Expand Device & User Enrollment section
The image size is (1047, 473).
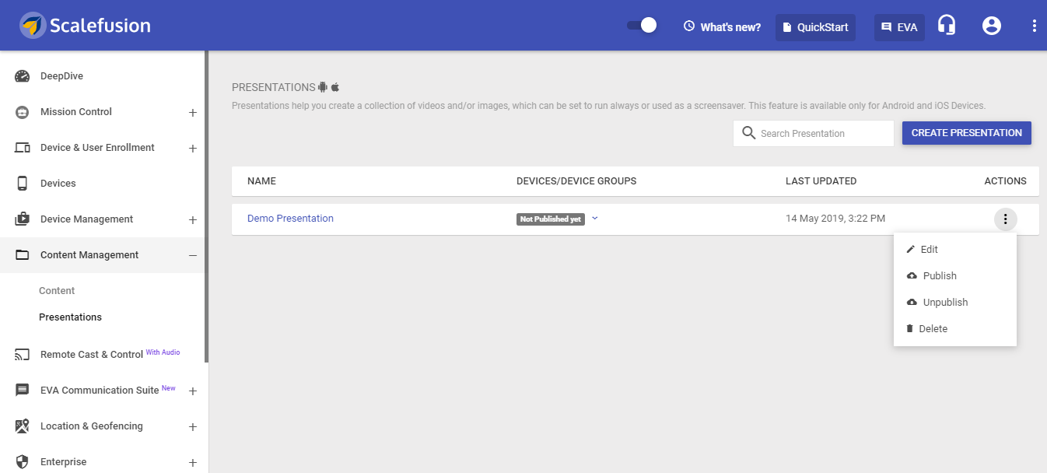point(193,149)
